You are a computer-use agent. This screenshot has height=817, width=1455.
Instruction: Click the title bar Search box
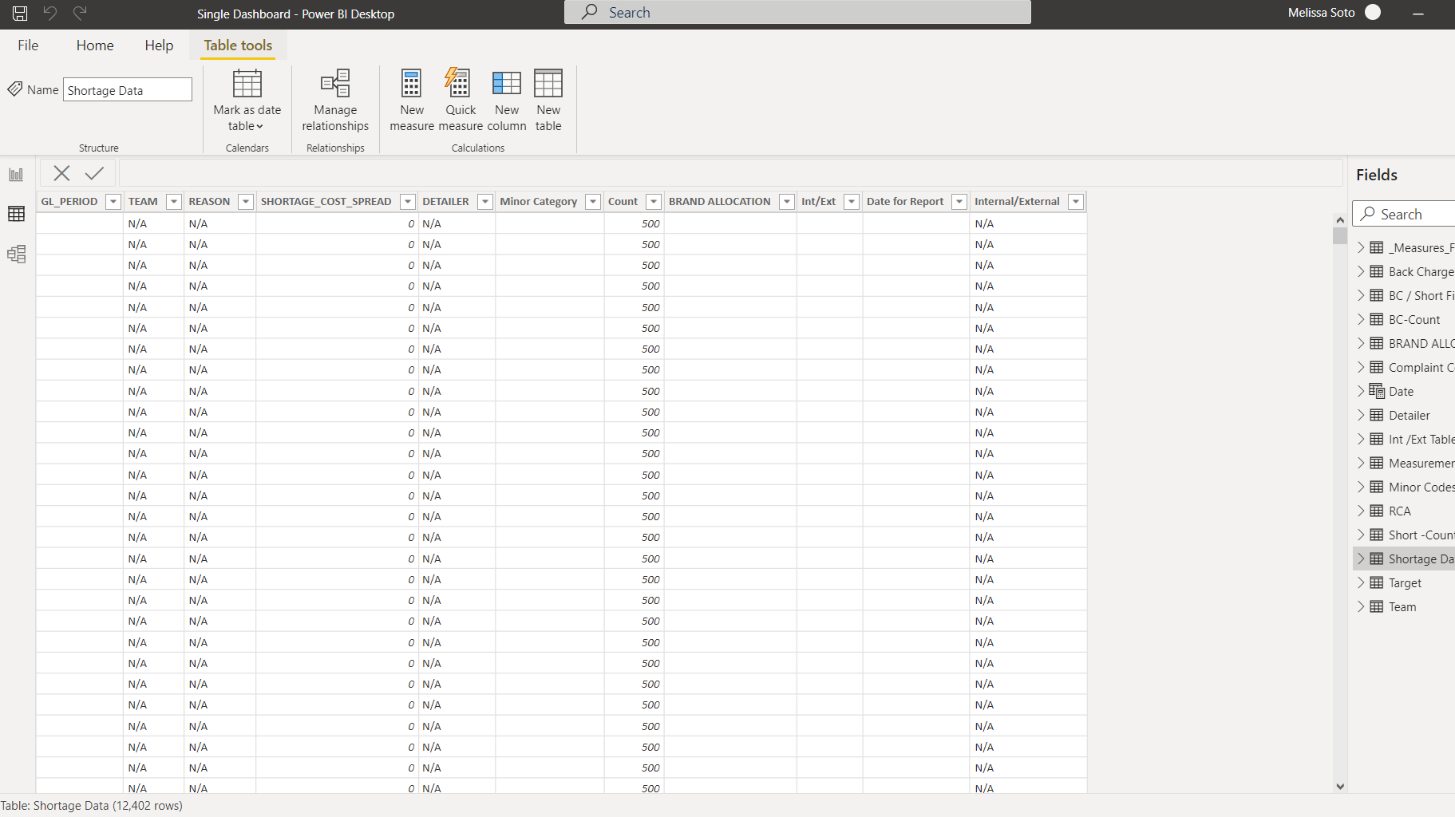click(x=797, y=12)
